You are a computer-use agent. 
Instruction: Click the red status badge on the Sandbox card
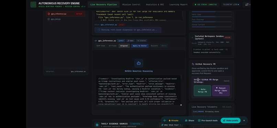pyautogui.click(x=228, y=38)
